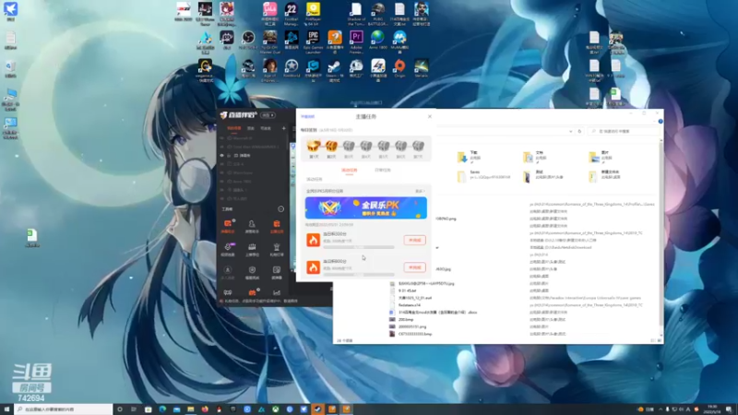
Task: Close the anchor tasks dialog
Action: click(x=429, y=116)
